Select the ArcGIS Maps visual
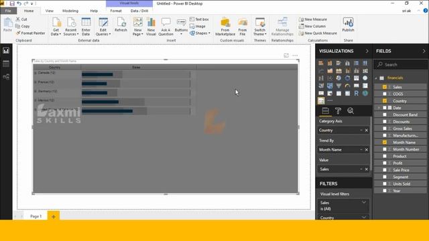The width and height of the screenshot is (429, 241). click(x=365, y=94)
